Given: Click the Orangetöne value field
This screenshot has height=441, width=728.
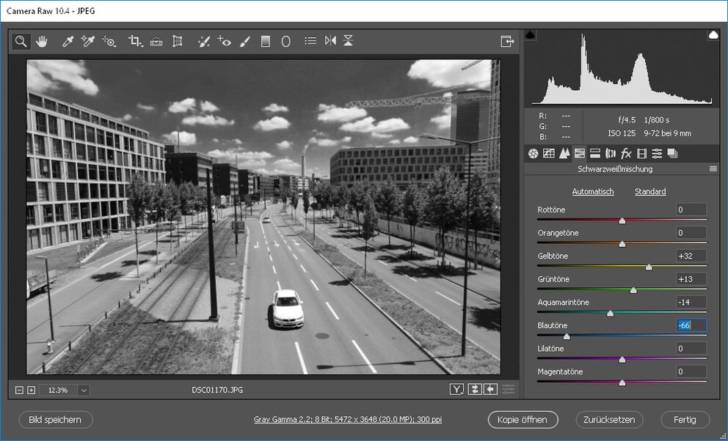Looking at the screenshot, I should point(691,232).
